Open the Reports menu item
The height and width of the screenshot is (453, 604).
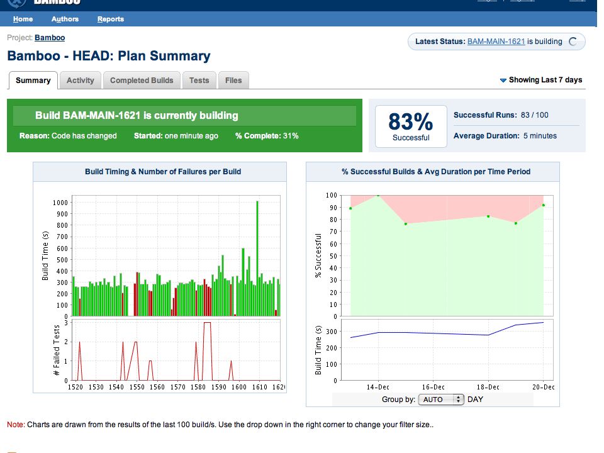pos(111,19)
